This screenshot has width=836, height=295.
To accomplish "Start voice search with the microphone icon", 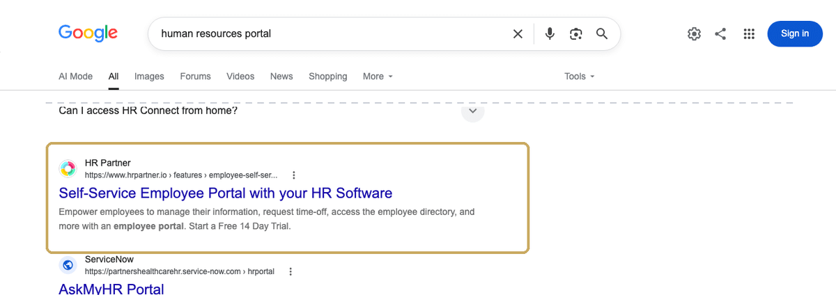I will click(550, 33).
